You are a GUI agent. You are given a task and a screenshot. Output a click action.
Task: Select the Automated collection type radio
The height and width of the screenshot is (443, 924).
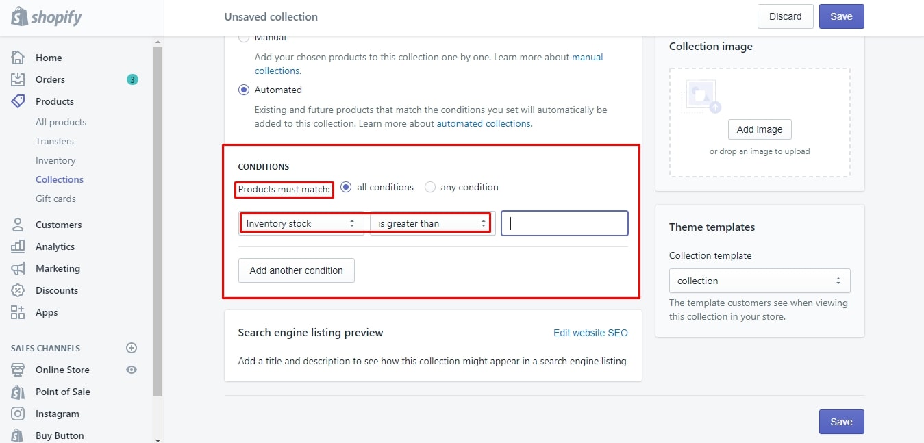[x=244, y=90]
